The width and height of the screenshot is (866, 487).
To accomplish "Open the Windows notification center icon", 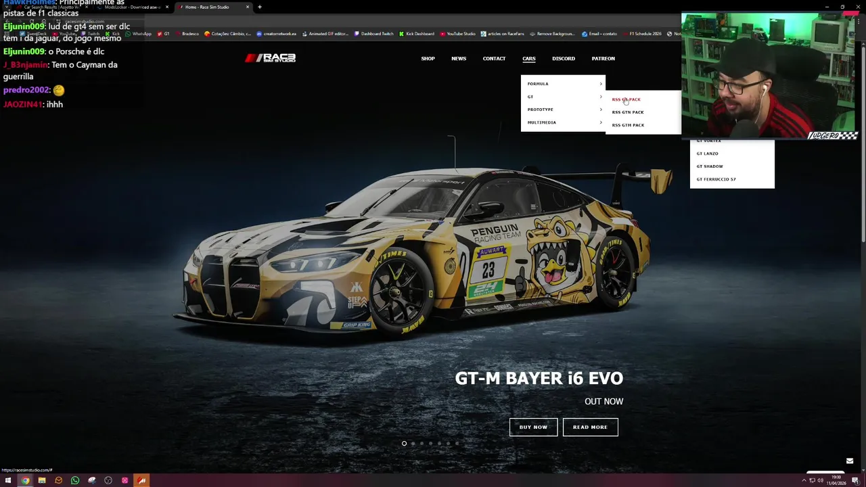I will click(x=855, y=480).
